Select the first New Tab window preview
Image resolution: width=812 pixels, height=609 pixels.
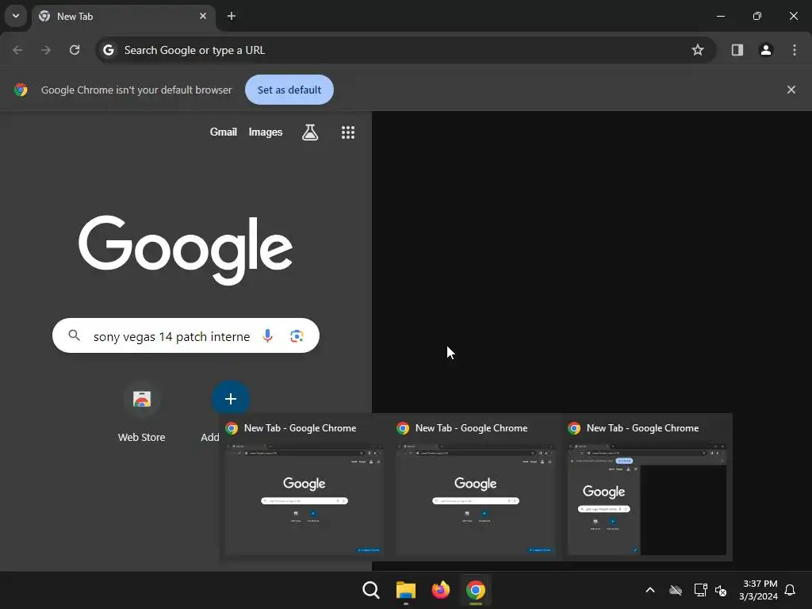pos(304,488)
